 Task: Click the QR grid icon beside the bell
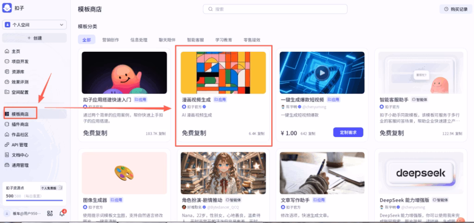click(x=50, y=213)
